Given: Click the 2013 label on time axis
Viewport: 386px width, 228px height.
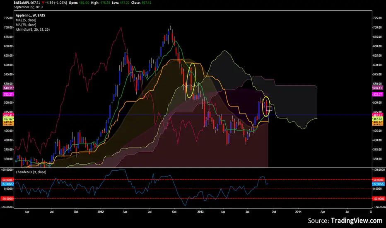Looking at the screenshot, I should click(200, 212).
